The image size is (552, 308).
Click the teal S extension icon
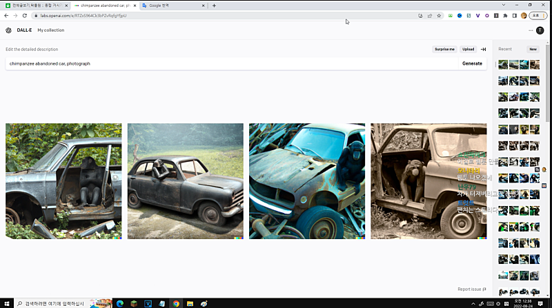pyautogui.click(x=469, y=15)
